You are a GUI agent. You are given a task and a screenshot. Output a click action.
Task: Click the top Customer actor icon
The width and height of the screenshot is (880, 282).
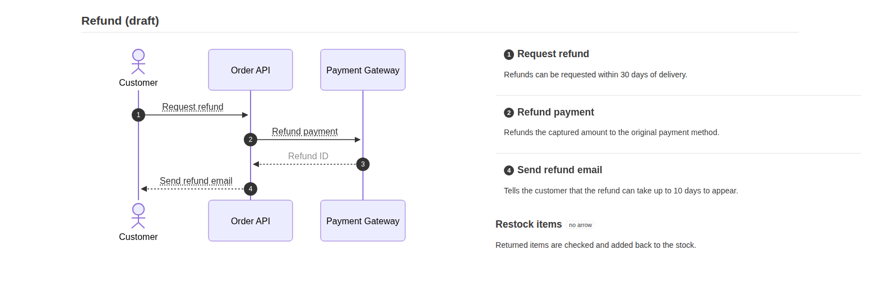(x=138, y=62)
